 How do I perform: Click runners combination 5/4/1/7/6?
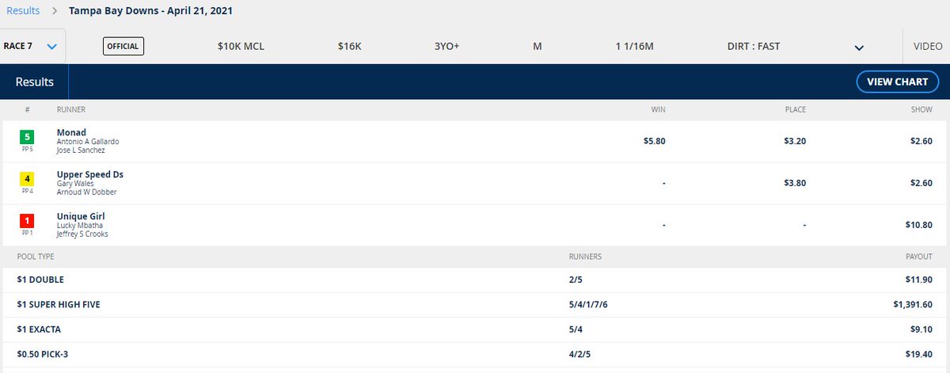click(x=589, y=305)
